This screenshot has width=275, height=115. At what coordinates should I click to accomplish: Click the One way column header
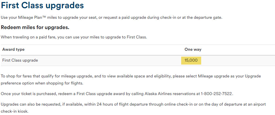[x=193, y=50]
